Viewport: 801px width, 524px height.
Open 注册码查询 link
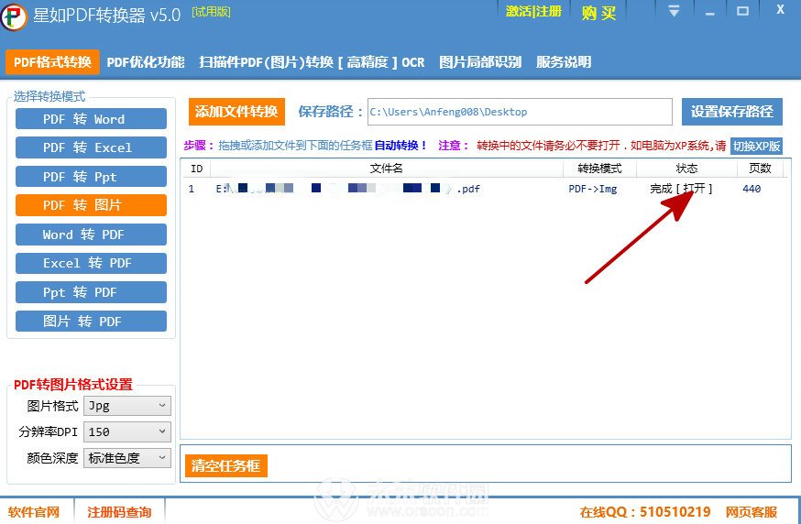(x=119, y=512)
